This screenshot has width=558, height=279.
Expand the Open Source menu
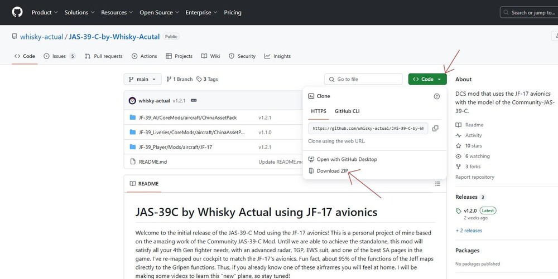coord(159,12)
